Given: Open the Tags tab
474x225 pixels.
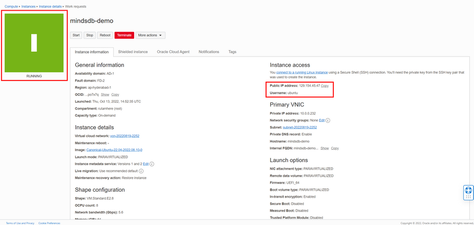Looking at the screenshot, I should [x=232, y=52].
